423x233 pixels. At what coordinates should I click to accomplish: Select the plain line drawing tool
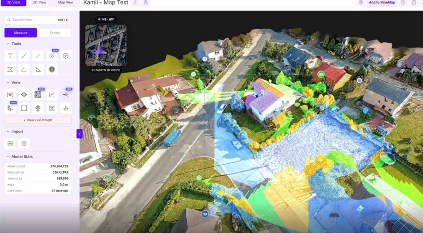38,56
